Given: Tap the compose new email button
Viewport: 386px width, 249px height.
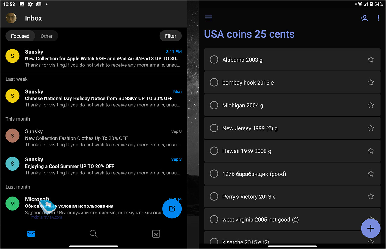Looking at the screenshot, I should click(x=172, y=209).
